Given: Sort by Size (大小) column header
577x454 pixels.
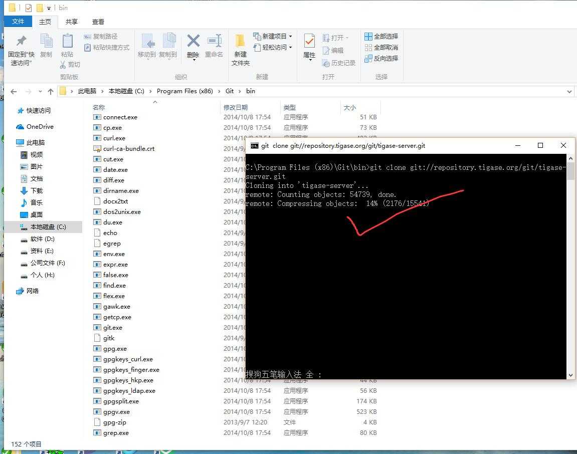Looking at the screenshot, I should [349, 107].
